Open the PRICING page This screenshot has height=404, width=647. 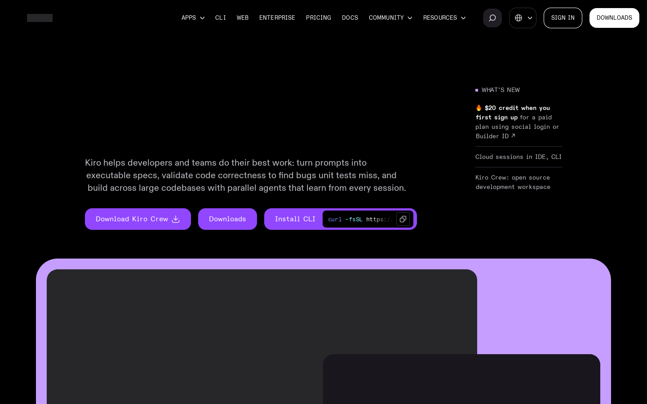point(319,18)
